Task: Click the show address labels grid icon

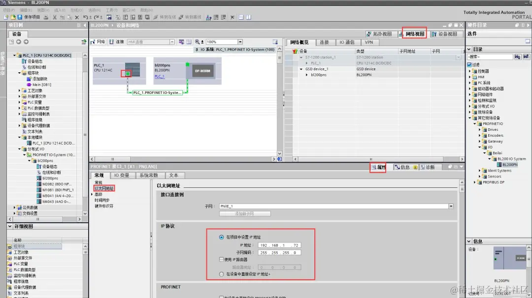Action: pyautogui.click(x=189, y=42)
